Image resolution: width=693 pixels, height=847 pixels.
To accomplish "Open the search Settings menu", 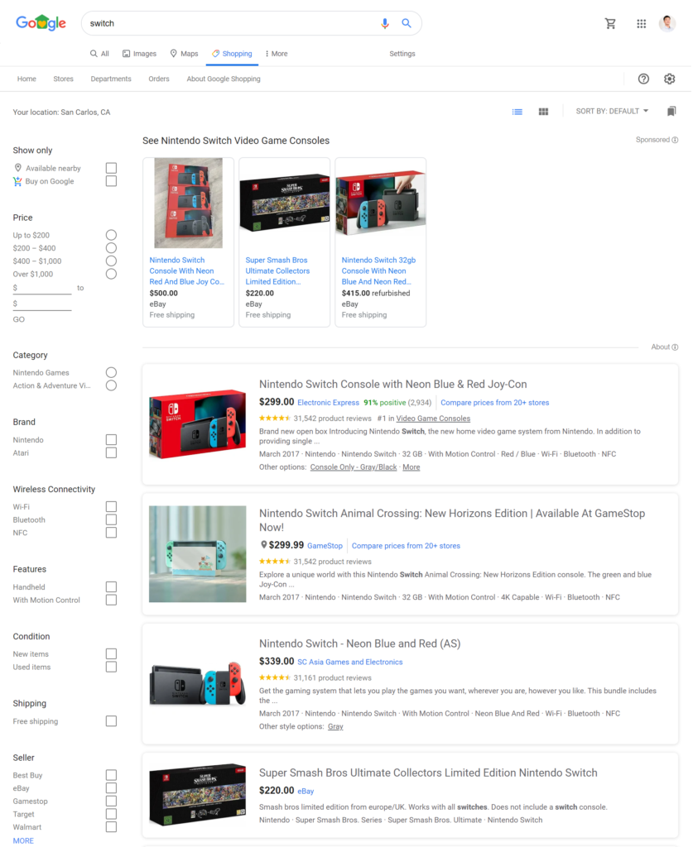I will coord(402,54).
